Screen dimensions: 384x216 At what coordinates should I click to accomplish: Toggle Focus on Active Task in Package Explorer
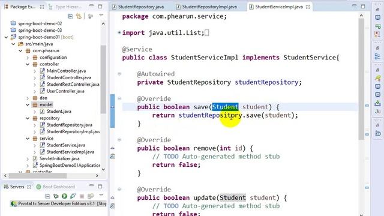coord(91,16)
